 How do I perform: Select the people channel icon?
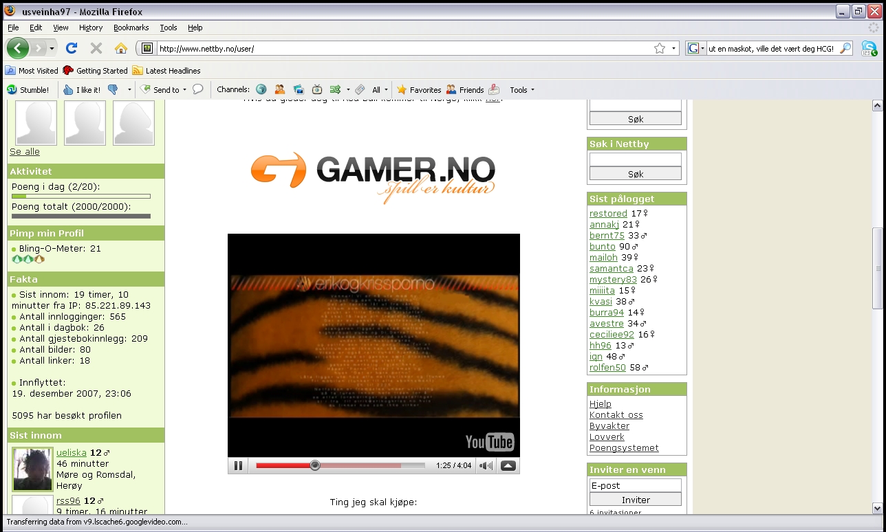280,90
